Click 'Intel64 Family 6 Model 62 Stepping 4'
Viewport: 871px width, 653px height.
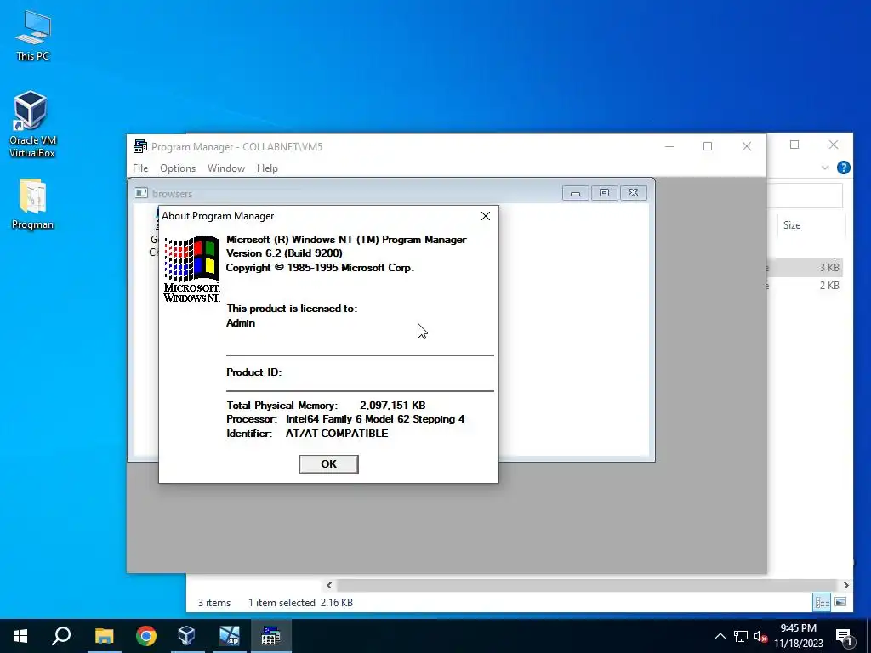[375, 419]
